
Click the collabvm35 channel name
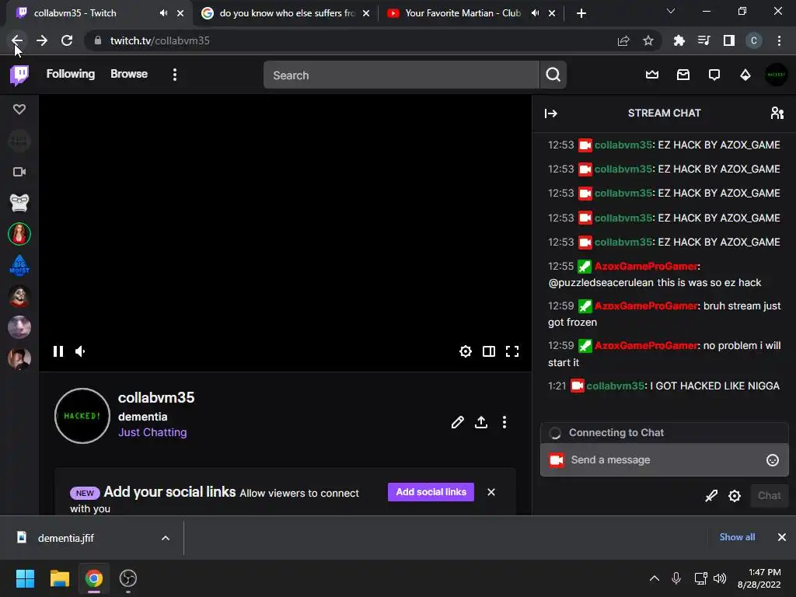[x=156, y=397]
